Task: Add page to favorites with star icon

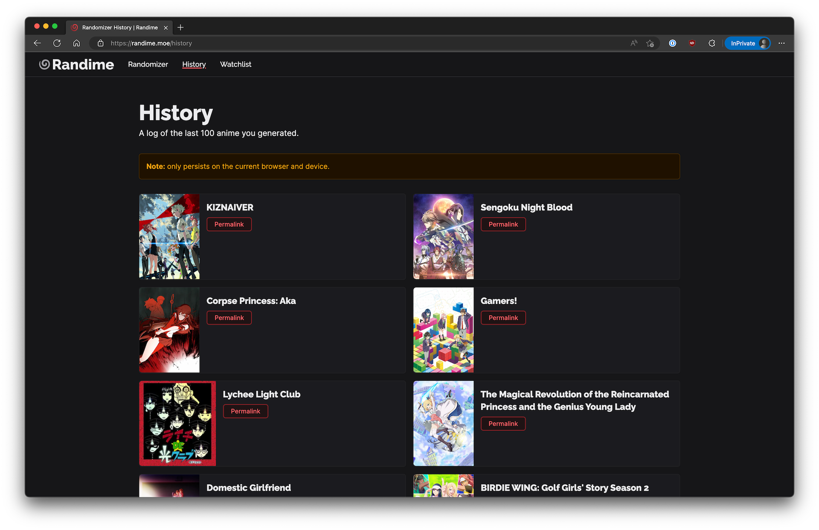Action: [650, 43]
